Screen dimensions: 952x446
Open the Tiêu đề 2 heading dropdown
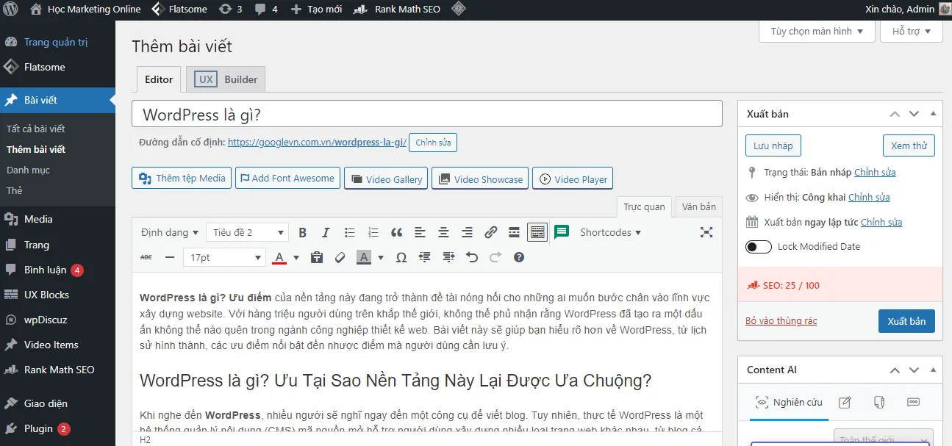247,233
